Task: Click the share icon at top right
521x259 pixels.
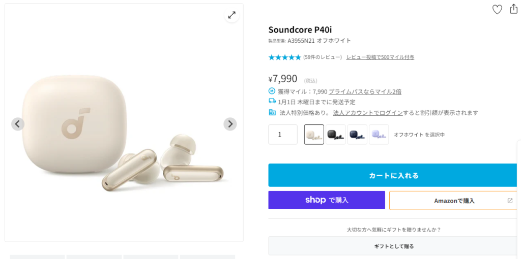Action: click(x=513, y=9)
